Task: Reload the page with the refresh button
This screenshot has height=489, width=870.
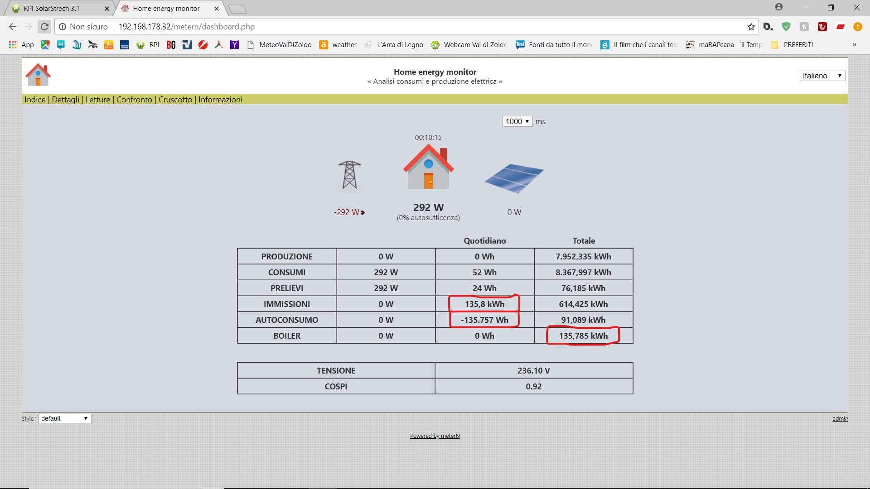Action: pos(44,27)
